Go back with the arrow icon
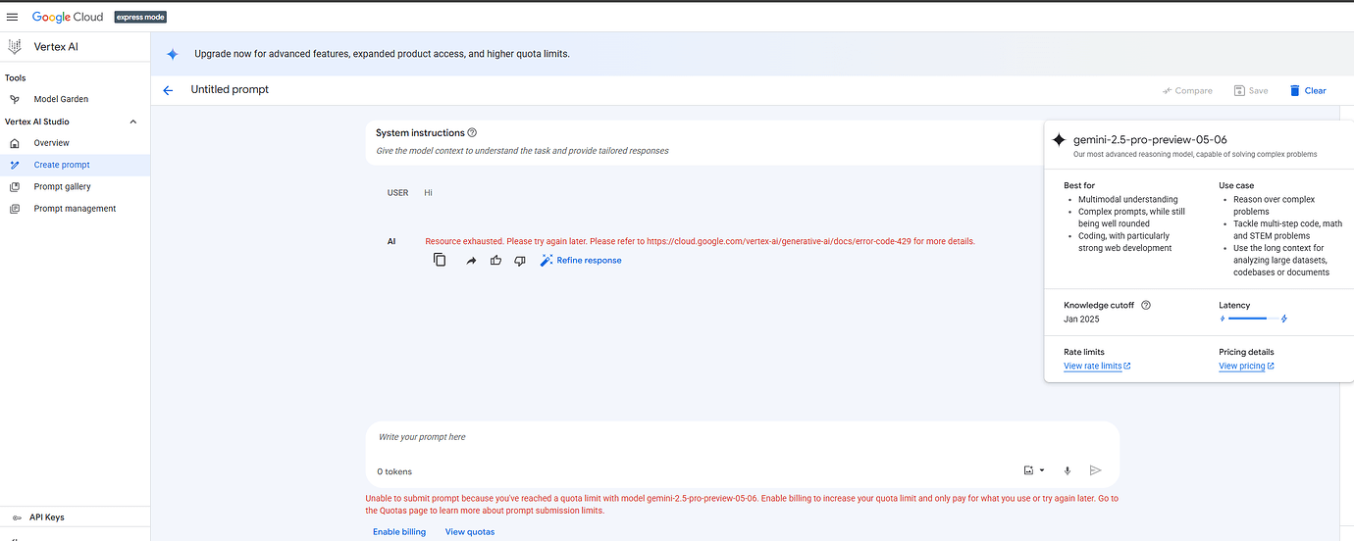Screen dimensions: 1354x541 click(168, 90)
